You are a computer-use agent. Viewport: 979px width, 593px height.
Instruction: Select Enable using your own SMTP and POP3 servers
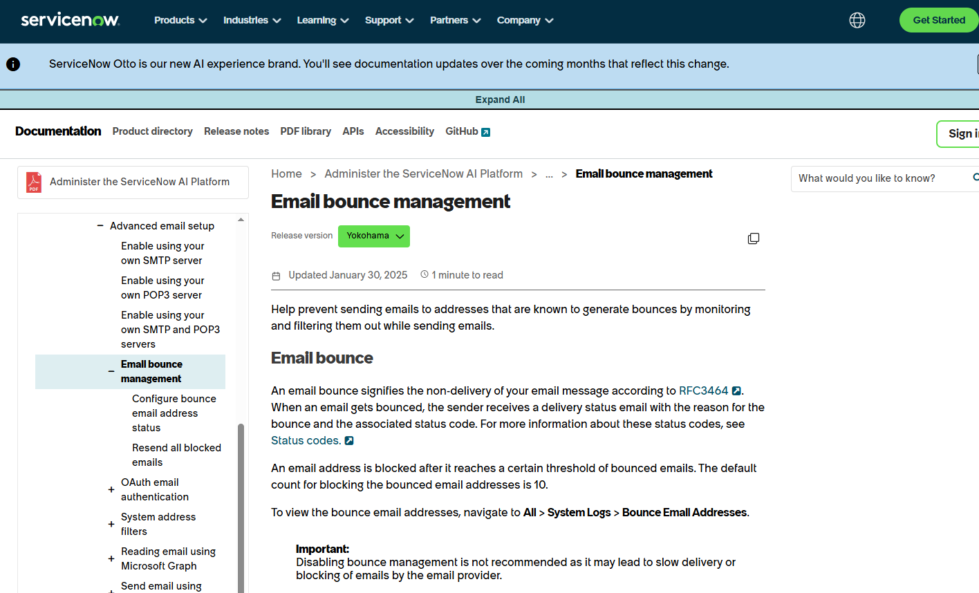click(x=170, y=330)
